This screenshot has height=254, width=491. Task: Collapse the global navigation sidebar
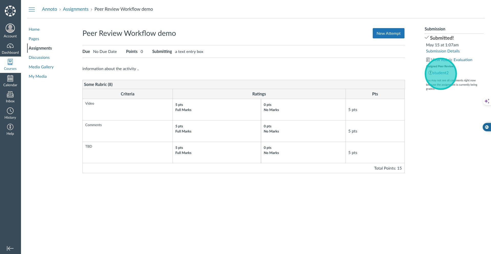10,248
